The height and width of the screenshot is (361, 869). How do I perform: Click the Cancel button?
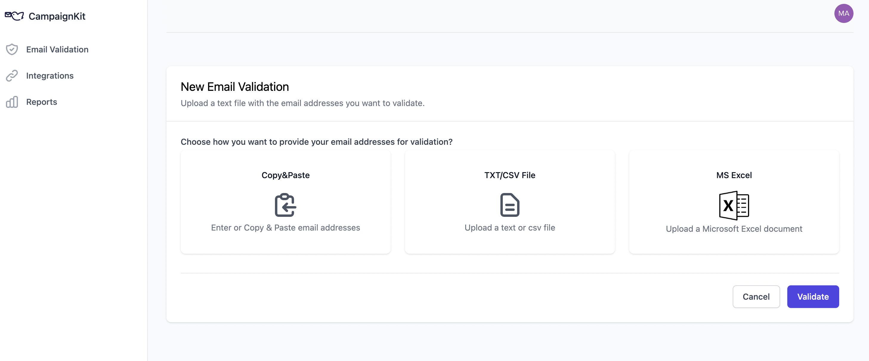(x=756, y=296)
